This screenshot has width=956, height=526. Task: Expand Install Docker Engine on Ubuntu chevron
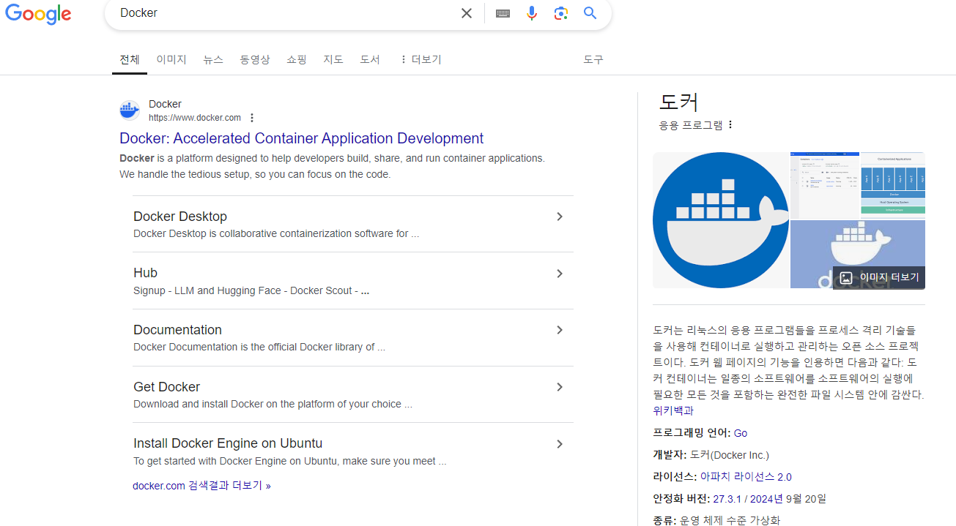[560, 444]
